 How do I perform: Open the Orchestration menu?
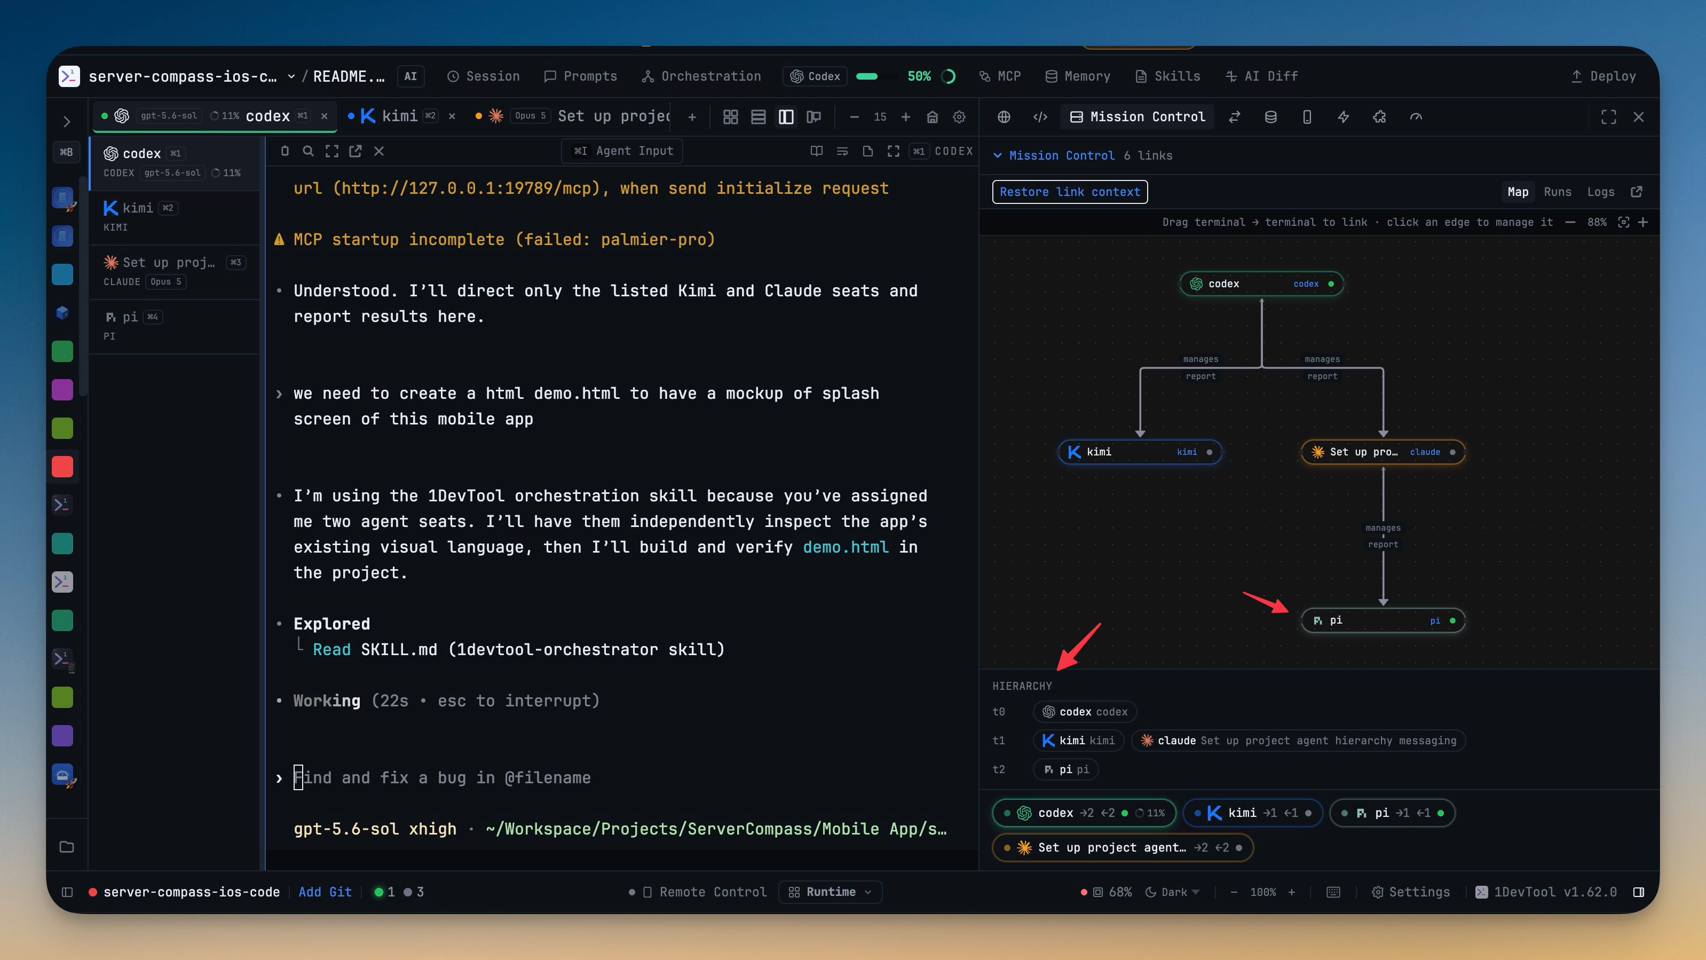tap(701, 76)
